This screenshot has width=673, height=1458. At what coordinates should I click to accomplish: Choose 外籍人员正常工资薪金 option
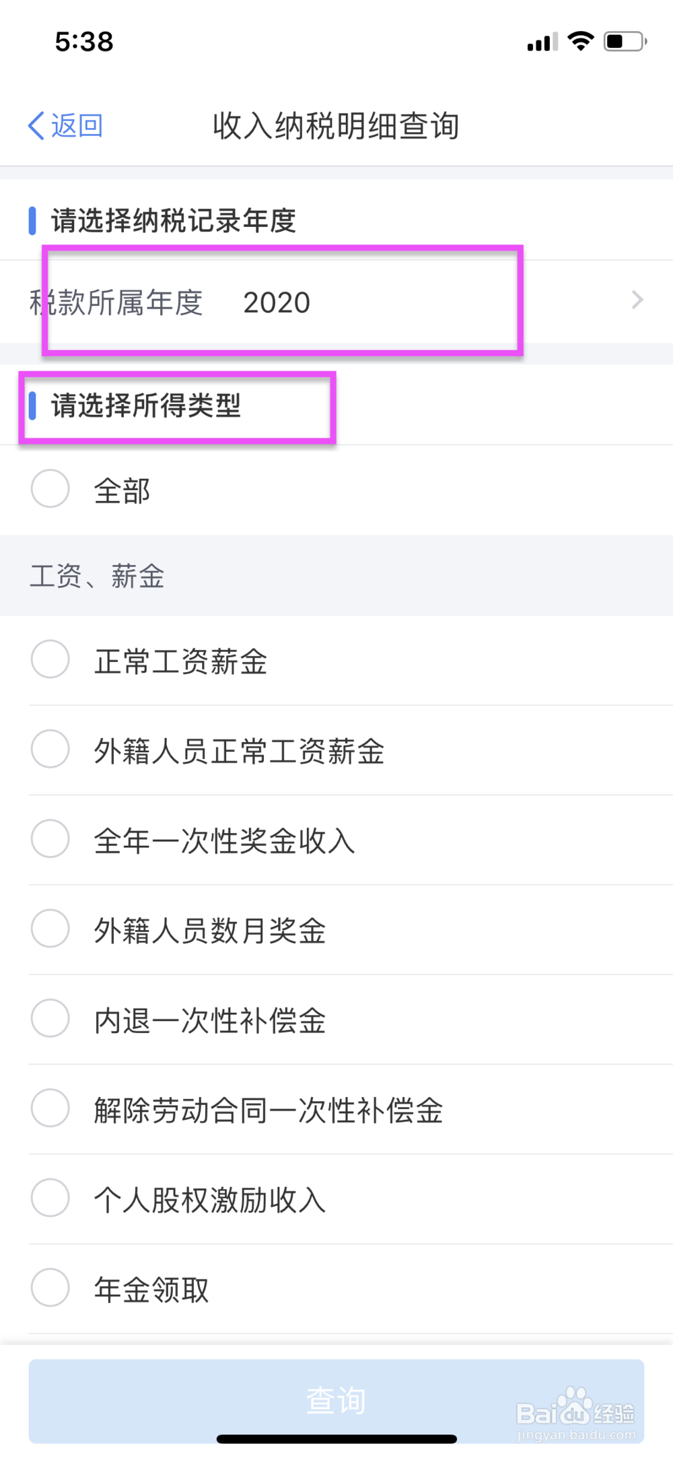click(x=50, y=749)
